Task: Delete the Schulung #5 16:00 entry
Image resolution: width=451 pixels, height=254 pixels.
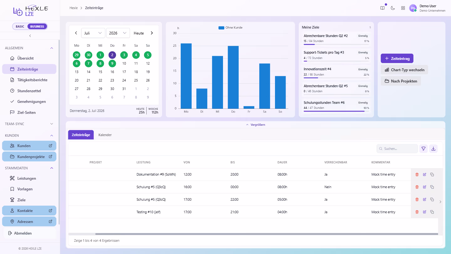Action: (x=417, y=187)
